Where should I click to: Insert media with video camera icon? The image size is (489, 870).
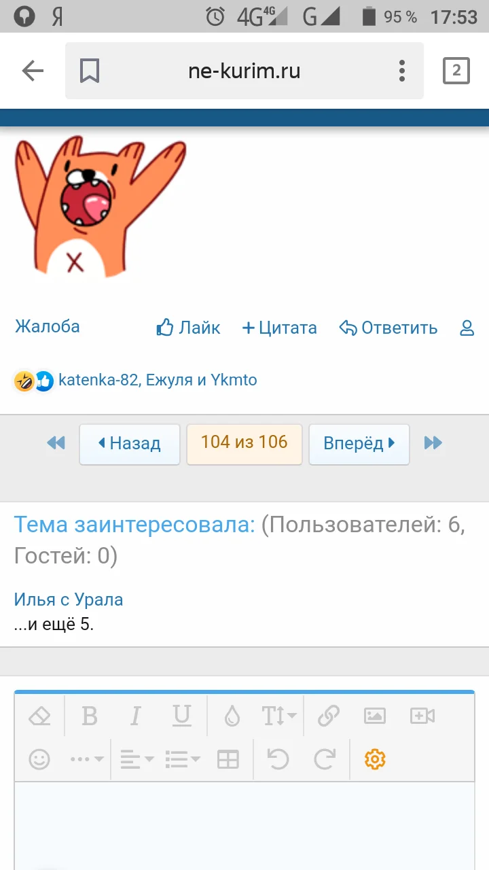(422, 716)
